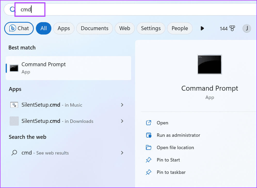Choose Run as administrator
This screenshot has width=257, height=188.
click(x=178, y=135)
